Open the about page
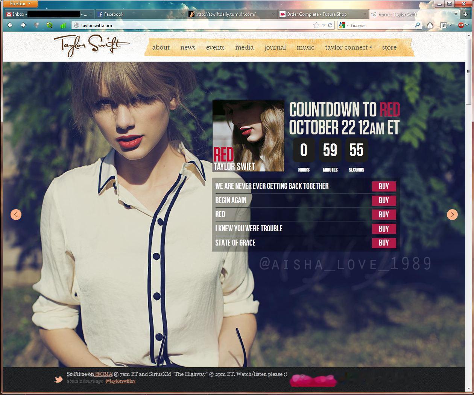The image size is (474, 395). (161, 47)
